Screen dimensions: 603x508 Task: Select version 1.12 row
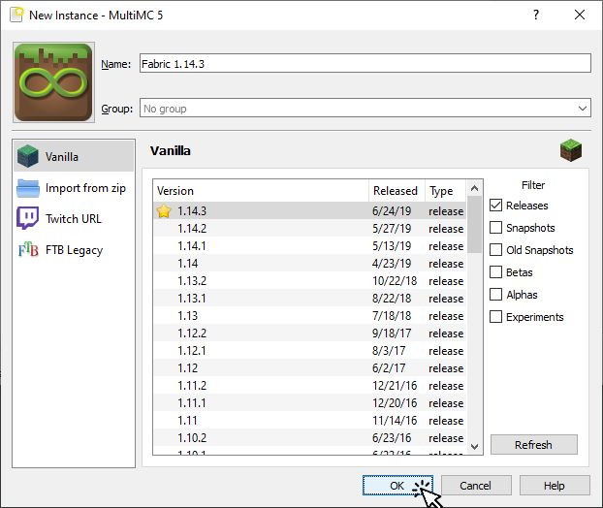(309, 368)
